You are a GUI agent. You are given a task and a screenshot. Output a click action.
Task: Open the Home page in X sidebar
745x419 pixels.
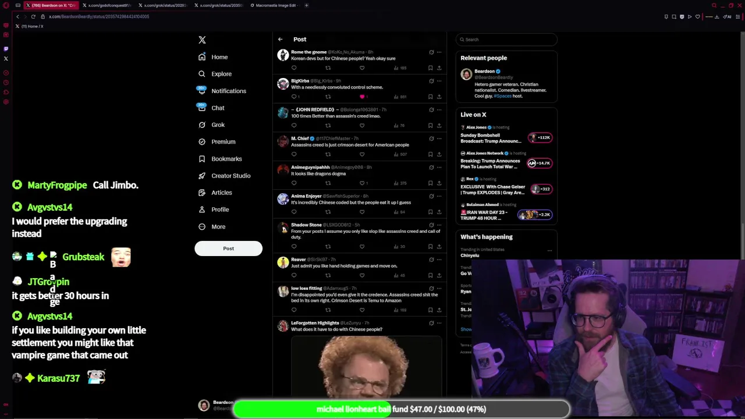[x=212, y=57]
